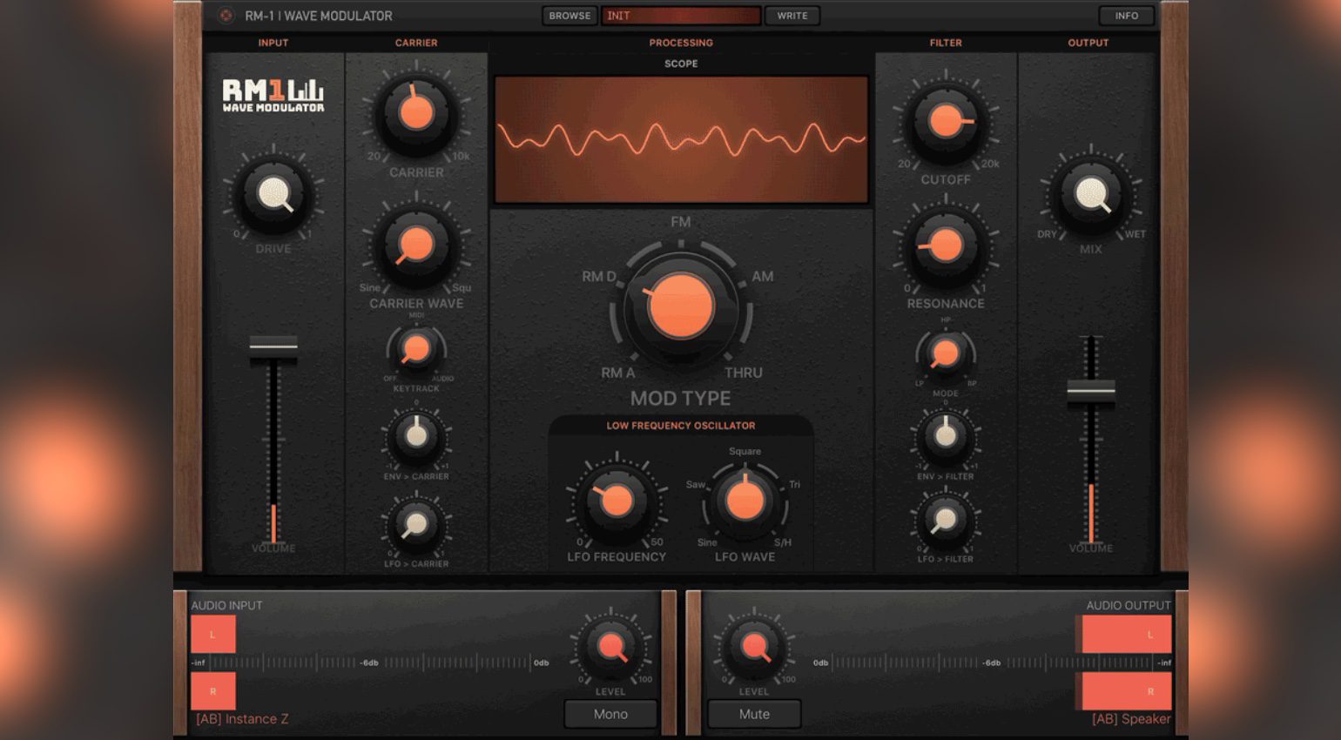The width and height of the screenshot is (1341, 740).
Task: Toggle the audio input R channel button
Action: point(213,691)
